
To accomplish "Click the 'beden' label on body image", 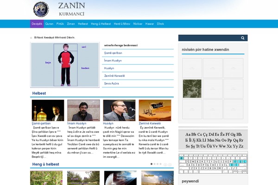I will [x=85, y=68].
